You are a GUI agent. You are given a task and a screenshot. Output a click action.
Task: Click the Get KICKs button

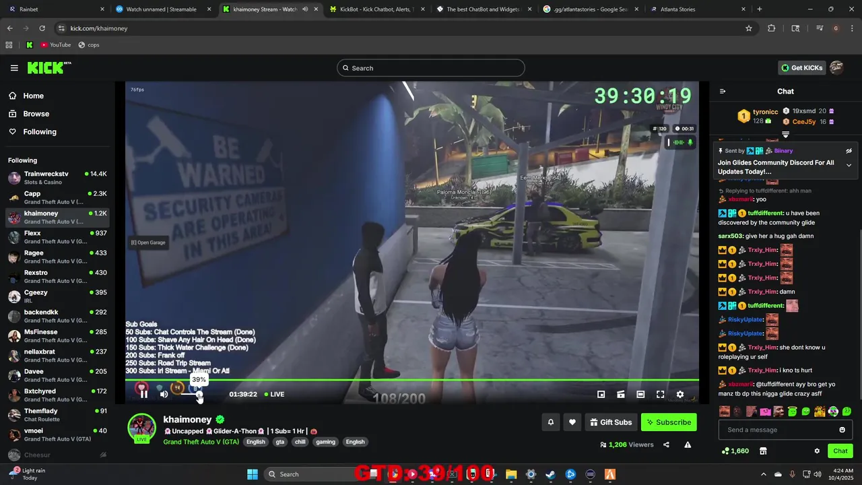[801, 67]
